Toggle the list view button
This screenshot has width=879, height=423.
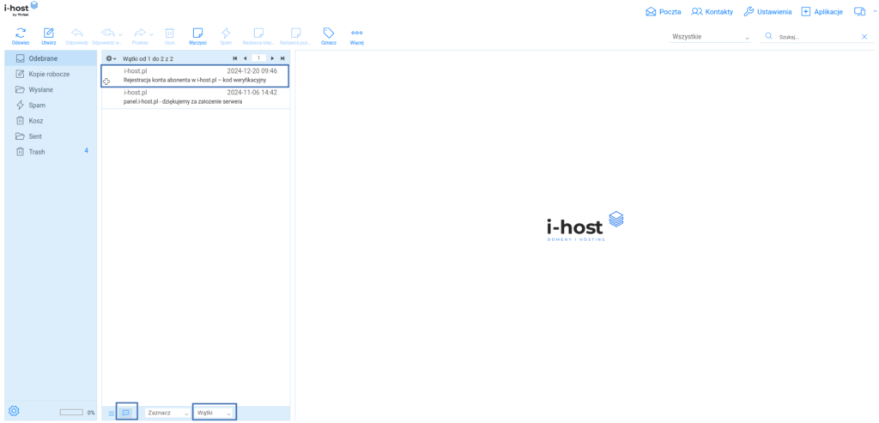click(x=111, y=413)
